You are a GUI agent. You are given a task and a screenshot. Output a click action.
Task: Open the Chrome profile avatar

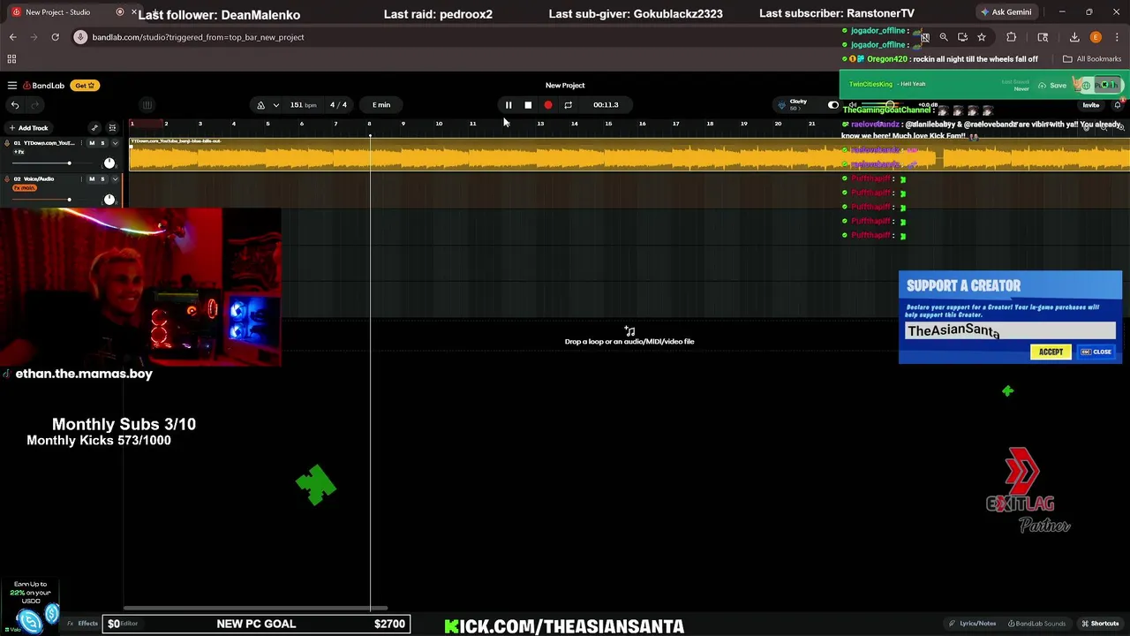click(x=1096, y=37)
